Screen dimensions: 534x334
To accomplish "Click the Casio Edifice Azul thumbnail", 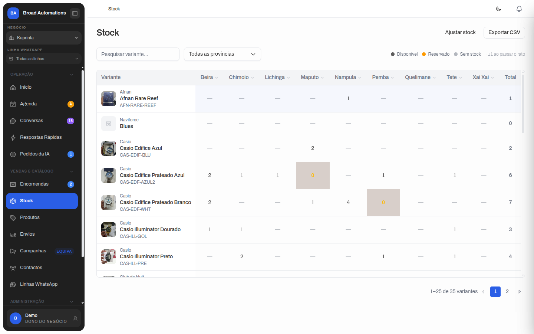I will coord(109,148).
